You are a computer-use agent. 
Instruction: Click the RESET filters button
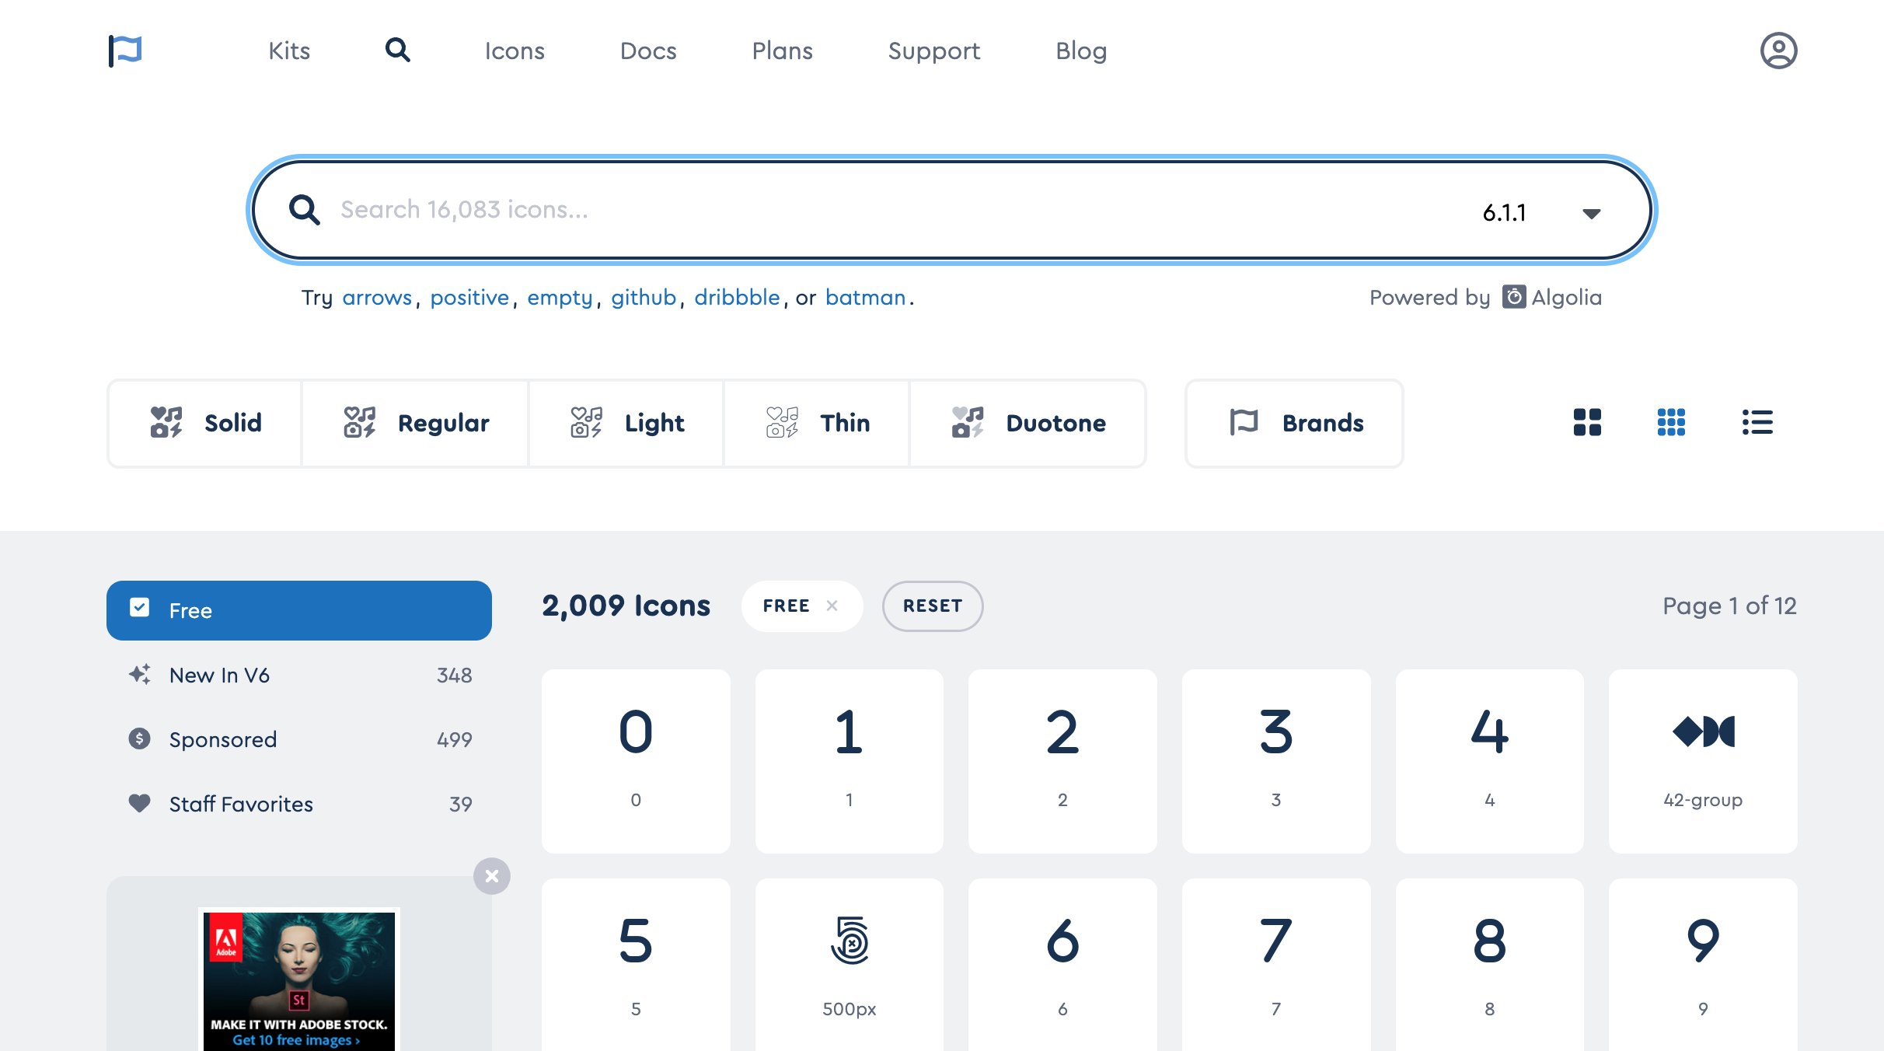tap(932, 606)
